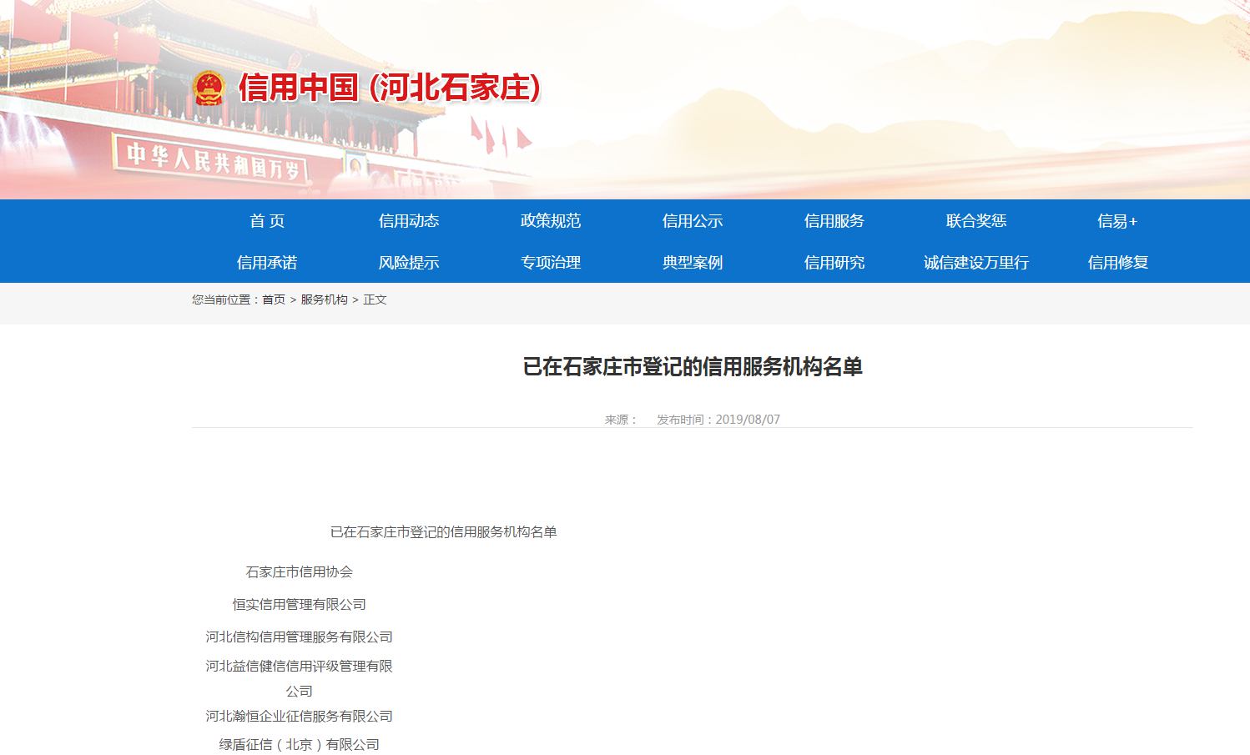Screen dimensions: 1250x755
Task: Click entry 河北益信健信信用评级管理有限公司
Action: (300, 678)
